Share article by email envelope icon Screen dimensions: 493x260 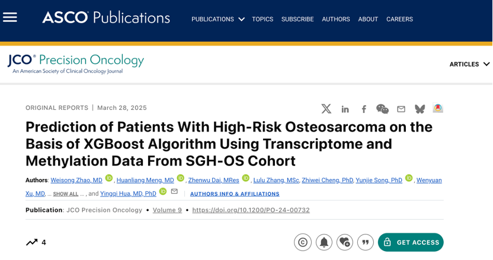tap(401, 109)
